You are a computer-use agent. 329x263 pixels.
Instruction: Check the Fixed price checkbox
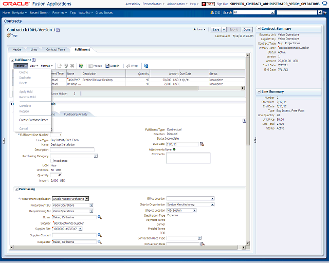51,161
